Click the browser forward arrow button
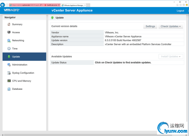 [7, 5]
